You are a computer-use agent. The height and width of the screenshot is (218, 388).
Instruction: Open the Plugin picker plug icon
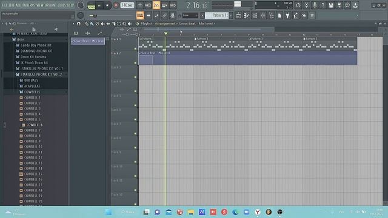pyautogui.click(x=287, y=16)
